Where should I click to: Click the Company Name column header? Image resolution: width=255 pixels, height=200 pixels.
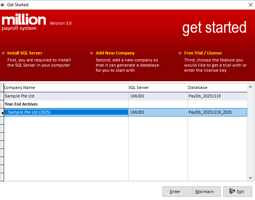[66, 88]
